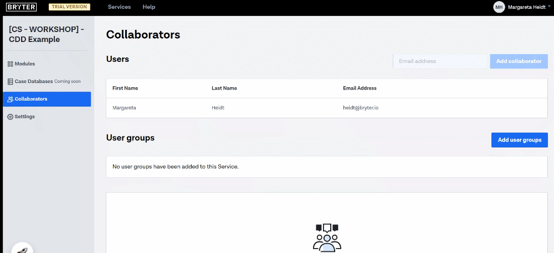Click the CS - WORKSHOP CDD Example title
Screen dimensions: 554x253
pos(47,35)
